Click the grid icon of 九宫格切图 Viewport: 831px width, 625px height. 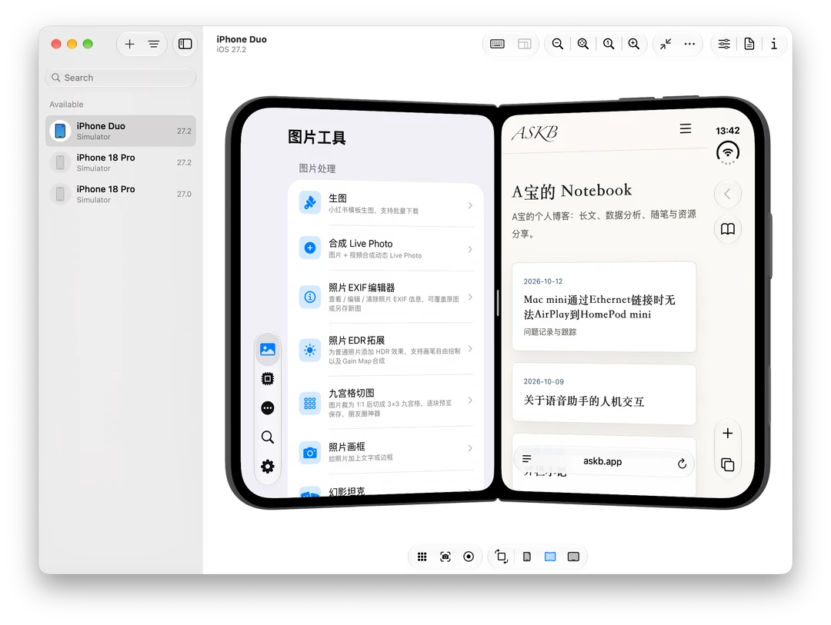click(x=310, y=403)
